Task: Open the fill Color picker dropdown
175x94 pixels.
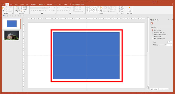Action: coord(170,42)
